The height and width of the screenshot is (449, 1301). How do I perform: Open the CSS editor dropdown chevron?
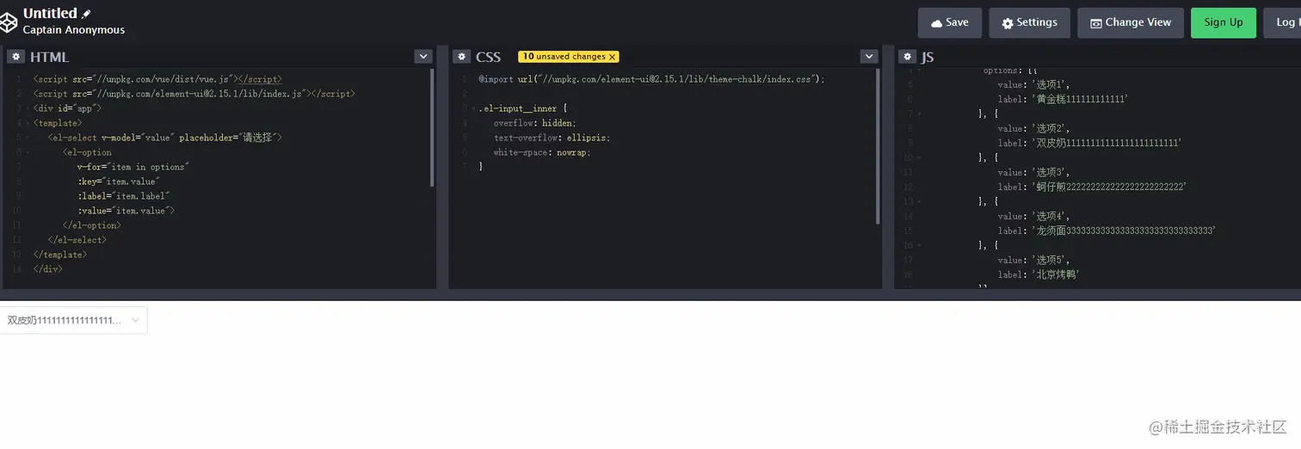click(868, 57)
